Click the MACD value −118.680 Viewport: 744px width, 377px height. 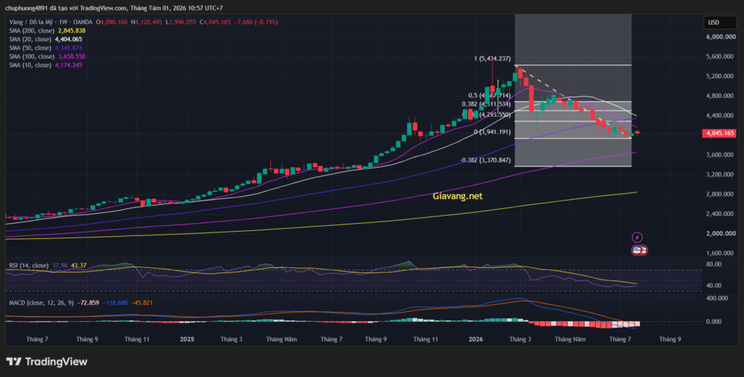116,303
